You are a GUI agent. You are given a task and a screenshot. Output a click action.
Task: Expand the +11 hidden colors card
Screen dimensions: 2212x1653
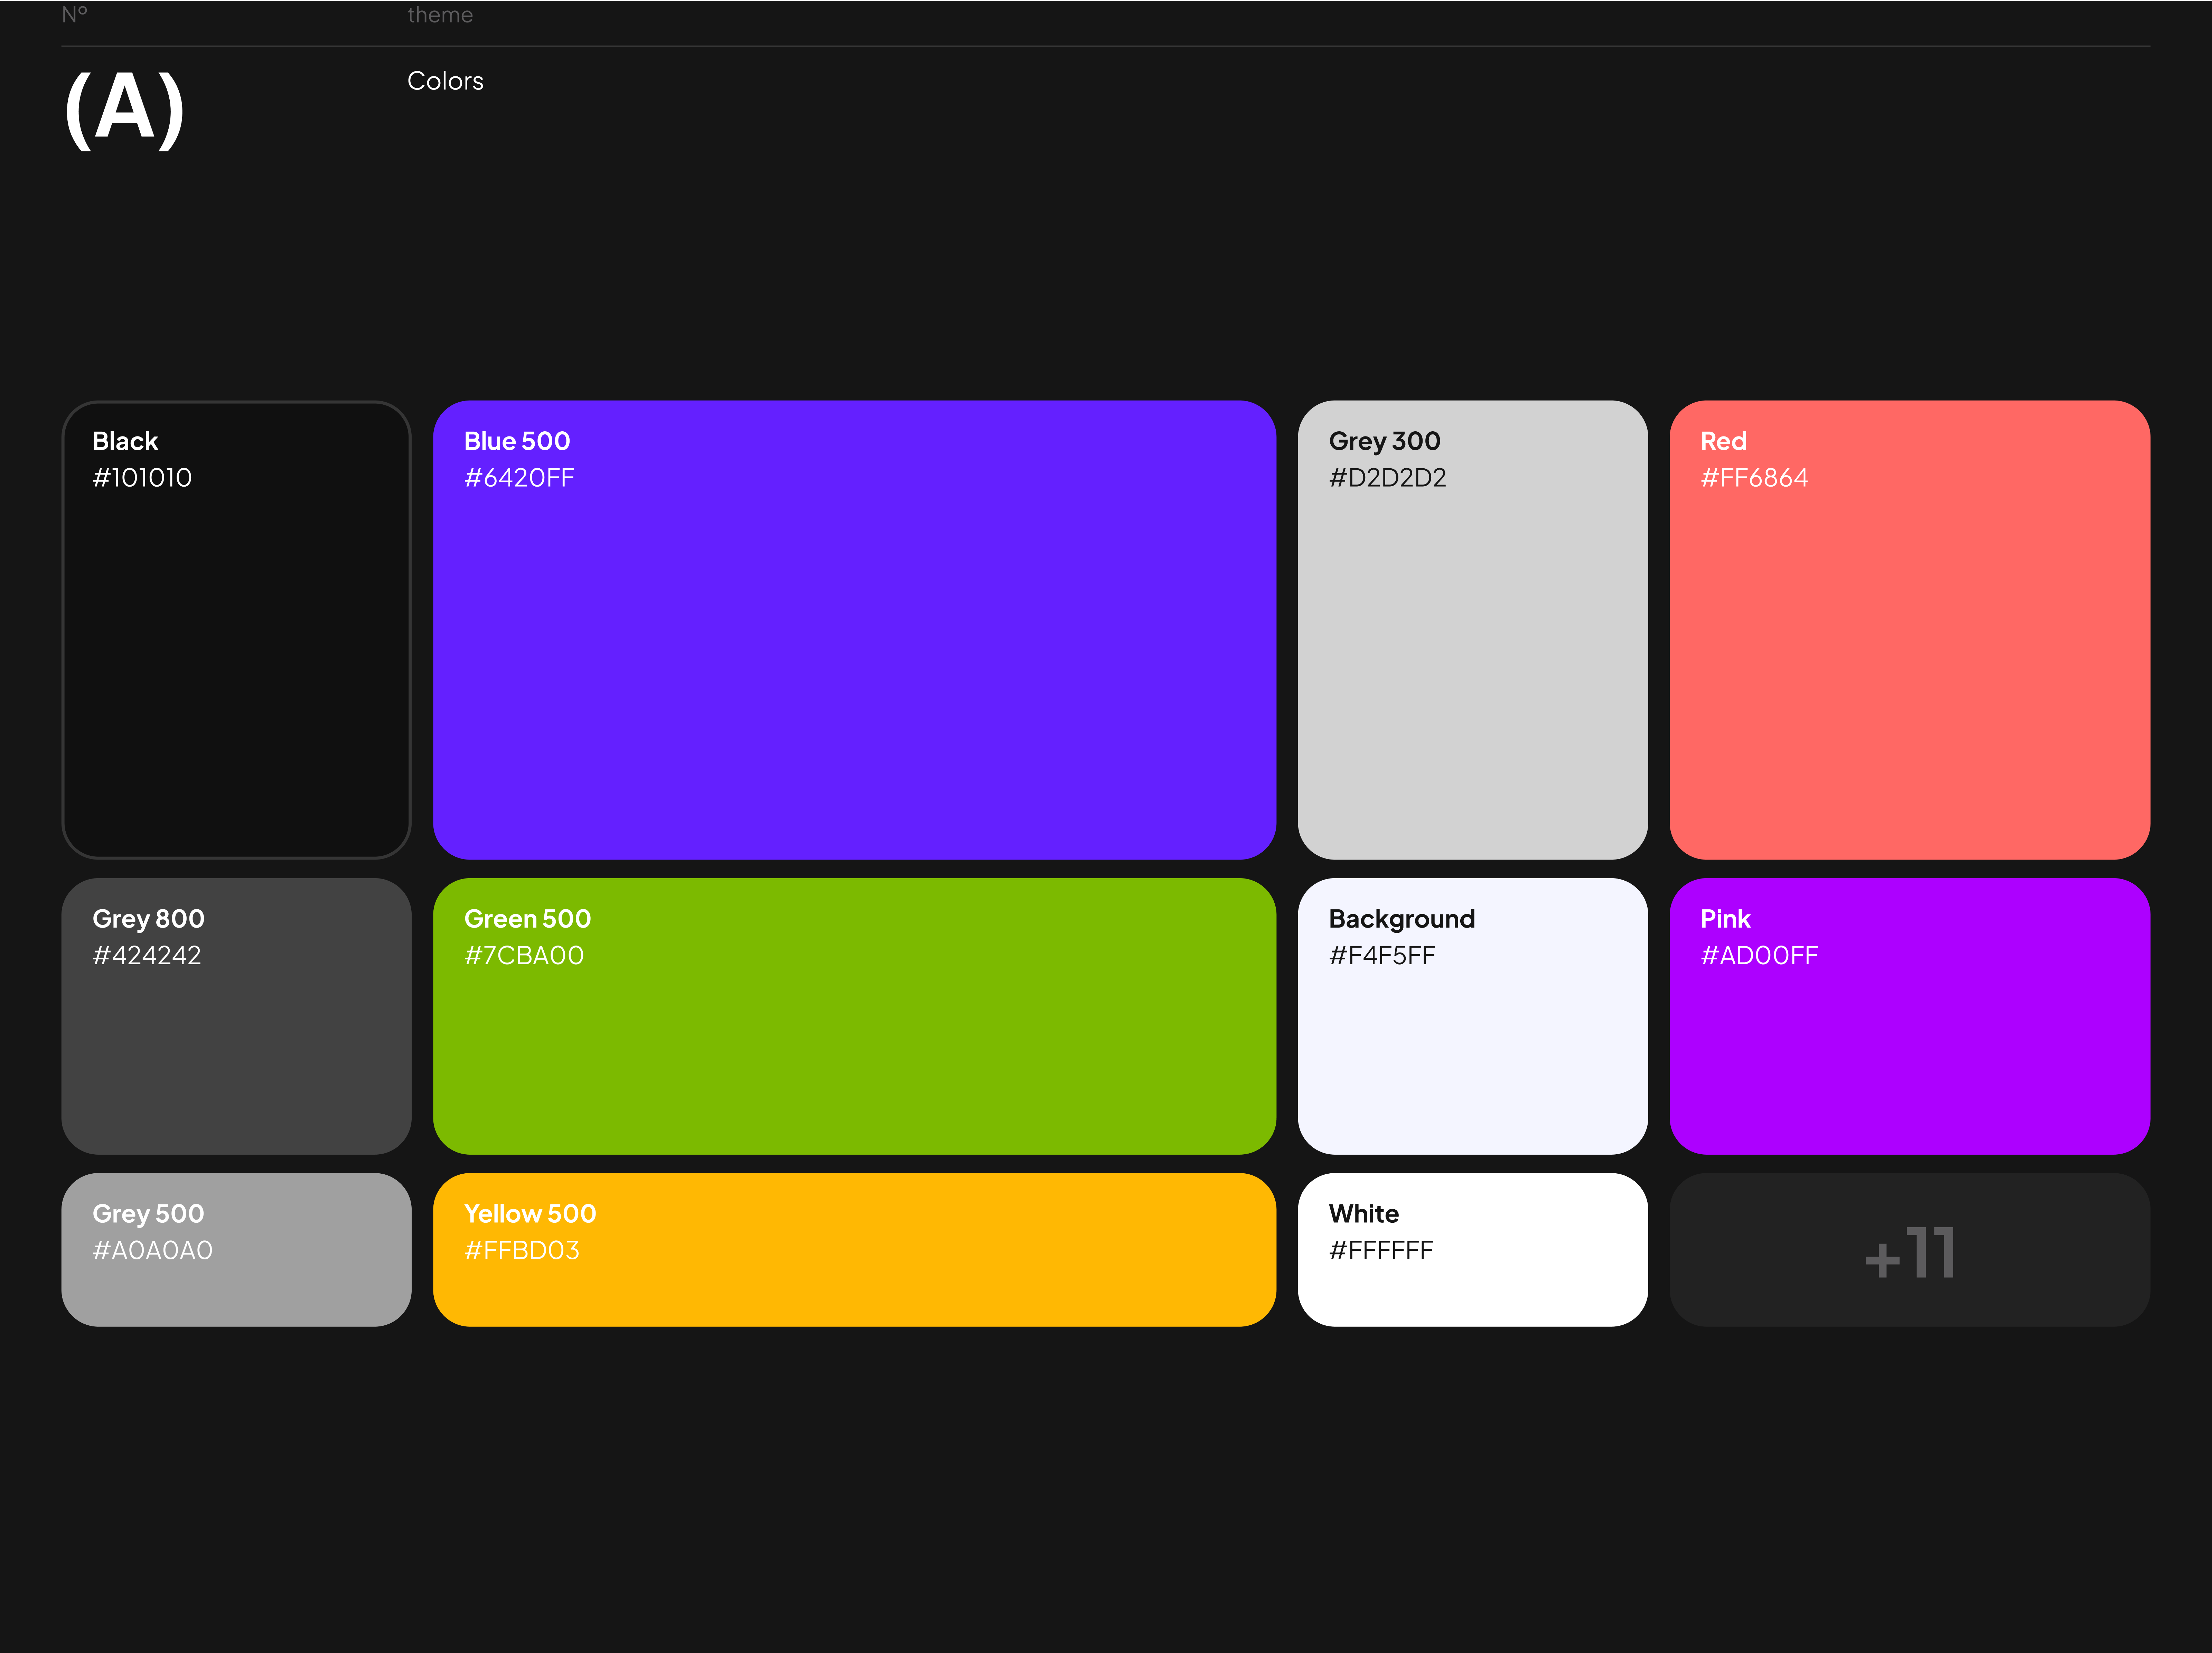click(1910, 1250)
